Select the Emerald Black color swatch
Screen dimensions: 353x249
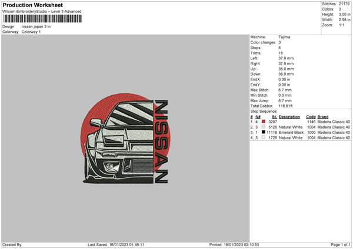click(x=264, y=132)
